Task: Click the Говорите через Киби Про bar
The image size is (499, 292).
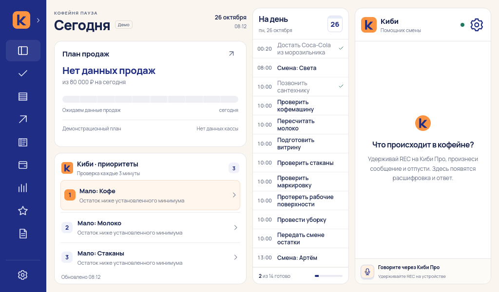Action: pos(423,272)
